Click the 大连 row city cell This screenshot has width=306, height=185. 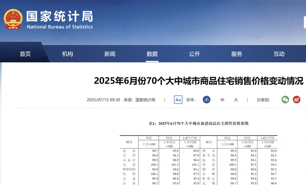129,179
